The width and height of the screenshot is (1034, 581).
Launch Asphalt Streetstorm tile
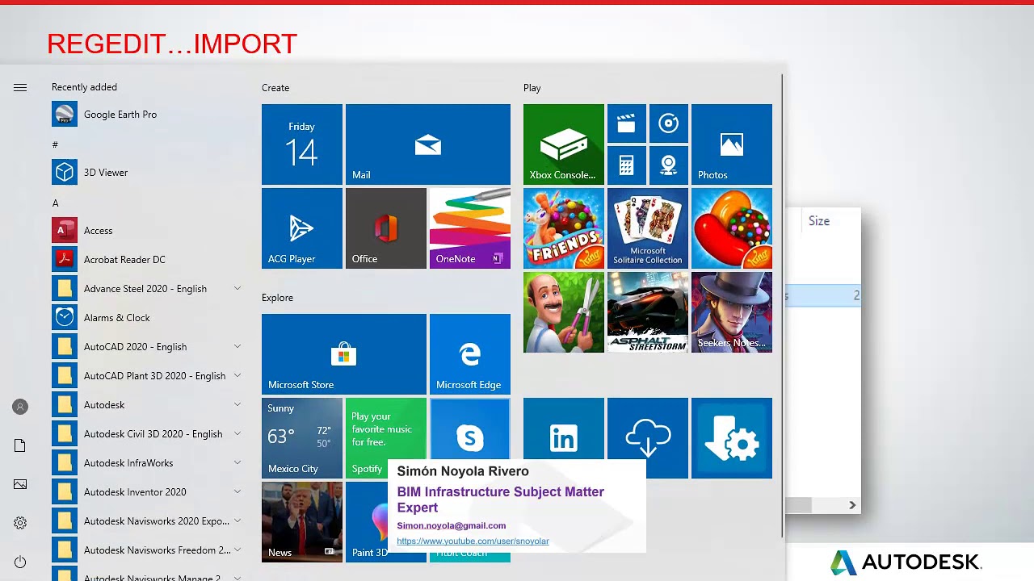pyautogui.click(x=648, y=312)
